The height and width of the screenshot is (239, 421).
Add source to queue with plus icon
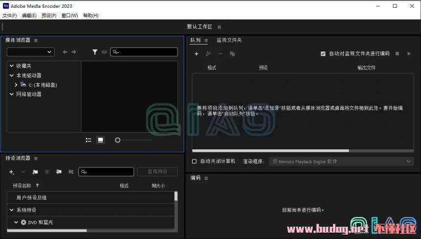[196, 54]
